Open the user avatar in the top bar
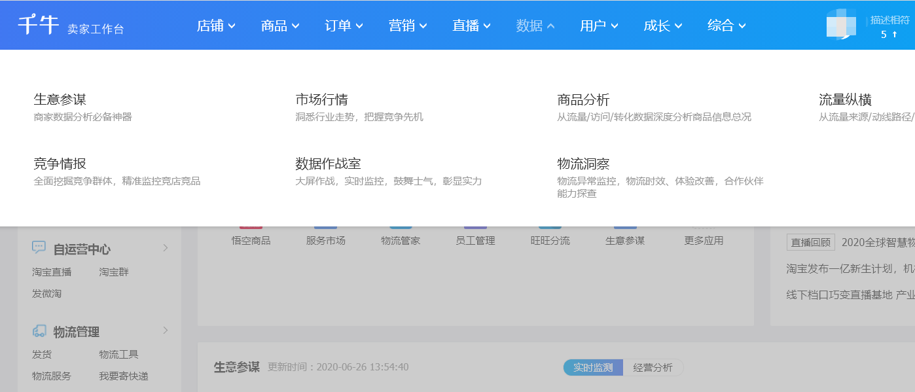 (842, 25)
